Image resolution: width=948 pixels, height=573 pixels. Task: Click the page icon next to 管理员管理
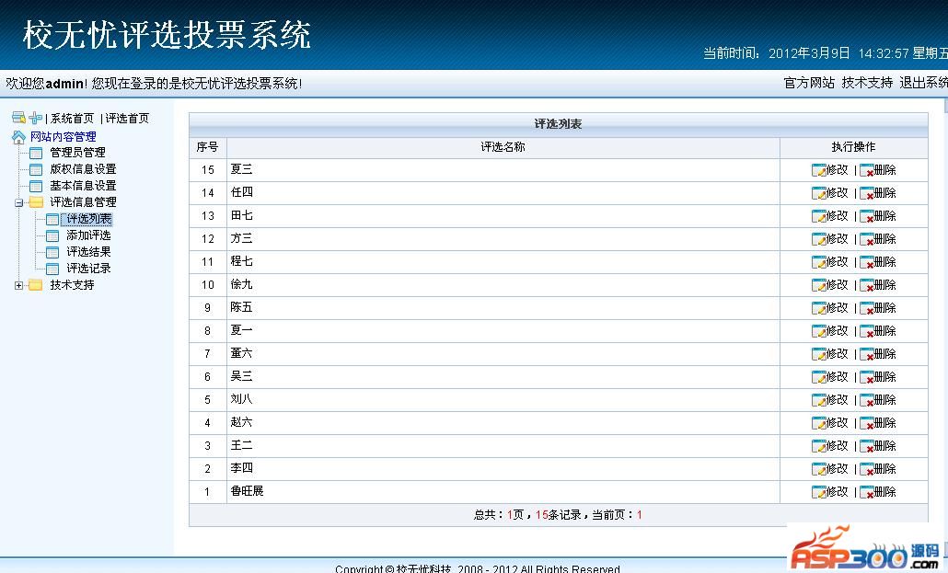pyautogui.click(x=36, y=153)
